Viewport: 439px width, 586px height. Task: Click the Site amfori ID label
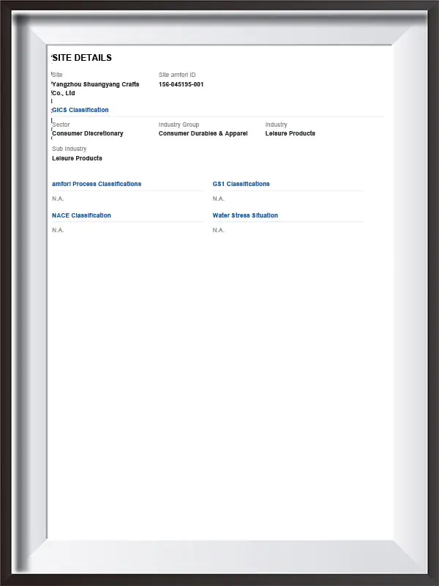tap(177, 75)
